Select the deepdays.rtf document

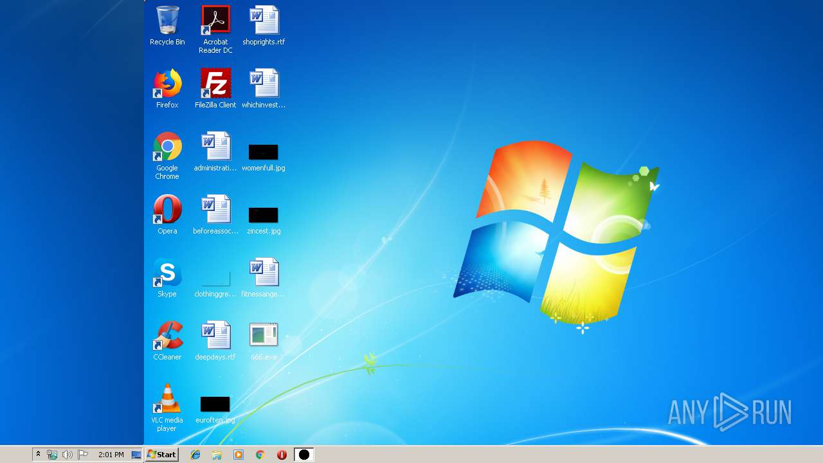[x=215, y=341]
